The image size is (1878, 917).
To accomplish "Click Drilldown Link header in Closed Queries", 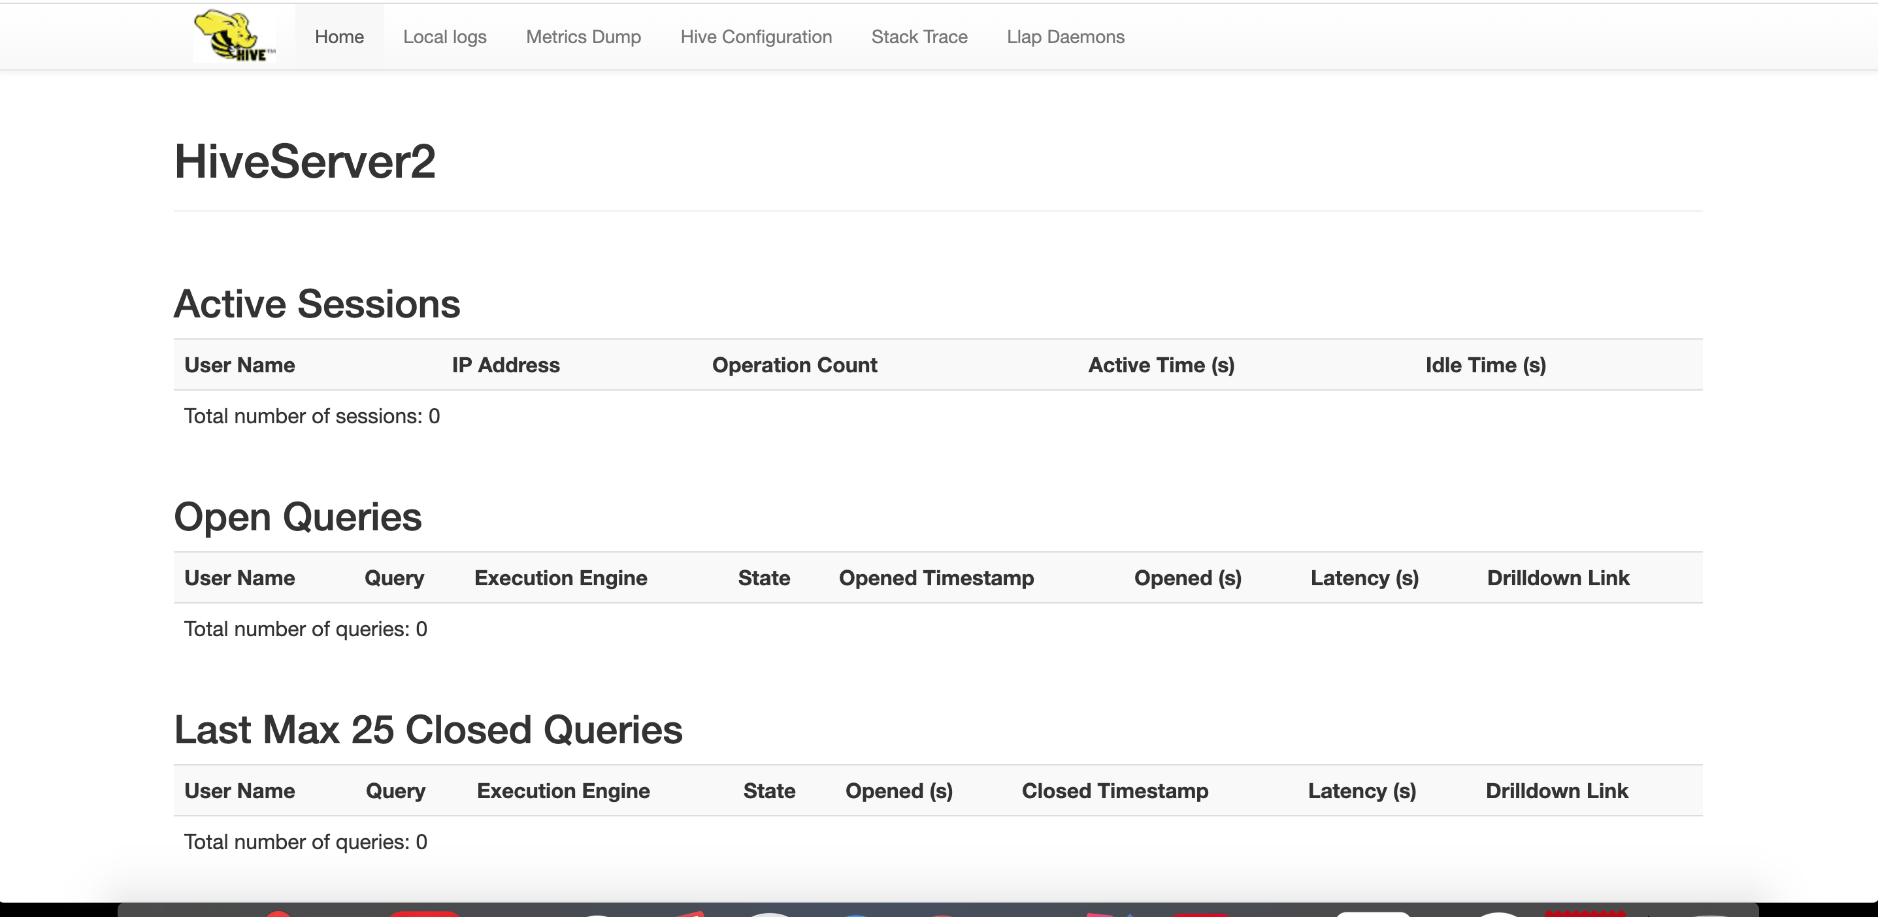I will click(1557, 791).
